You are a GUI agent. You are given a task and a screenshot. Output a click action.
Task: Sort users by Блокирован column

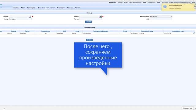tap(46, 31)
